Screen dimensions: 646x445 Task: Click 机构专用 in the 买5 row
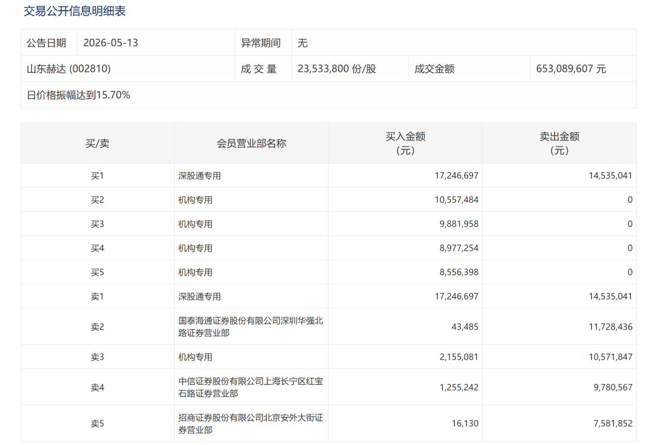pos(195,272)
